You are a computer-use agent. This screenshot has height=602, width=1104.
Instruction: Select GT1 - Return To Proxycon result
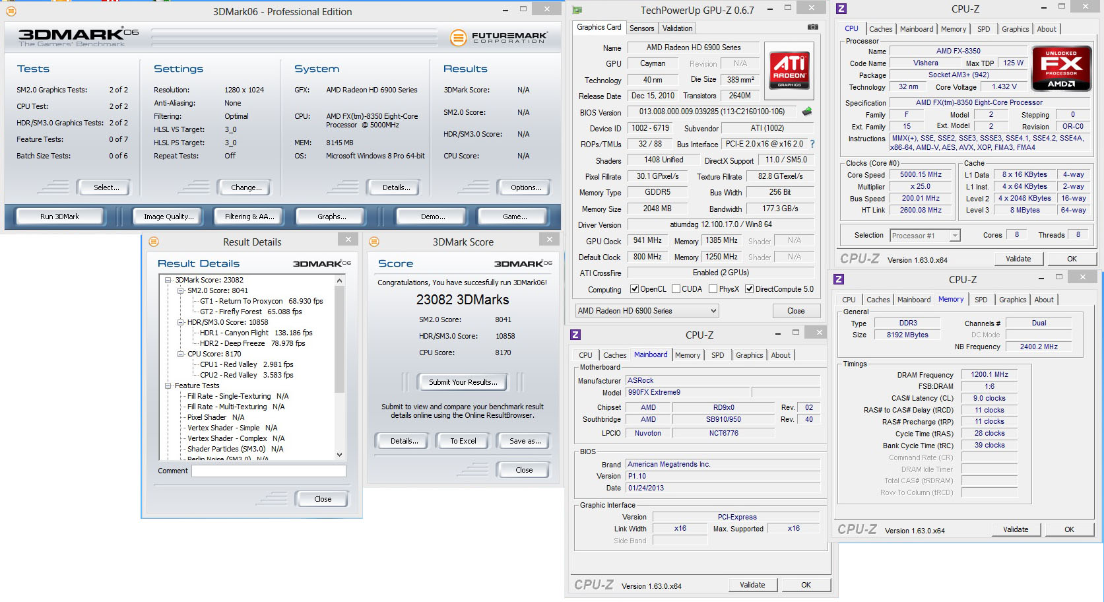pyautogui.click(x=261, y=301)
